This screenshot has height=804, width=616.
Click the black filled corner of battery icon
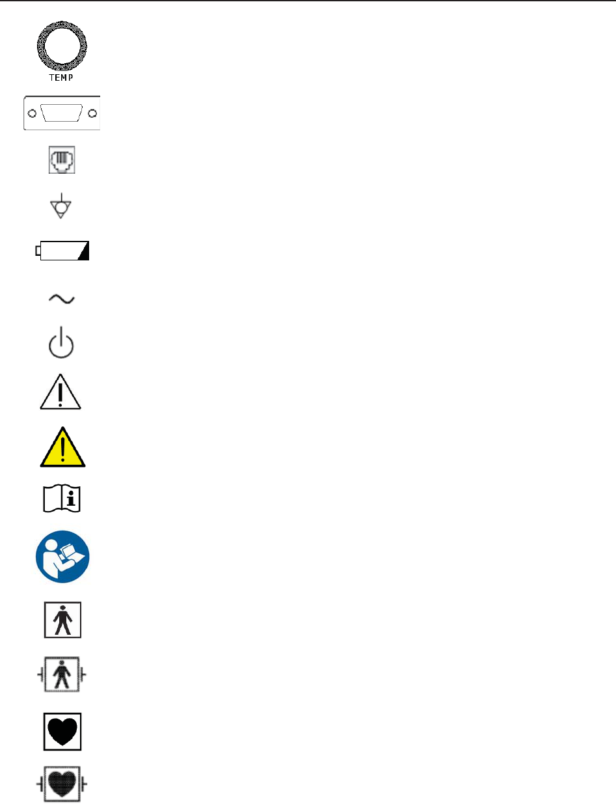point(84,255)
